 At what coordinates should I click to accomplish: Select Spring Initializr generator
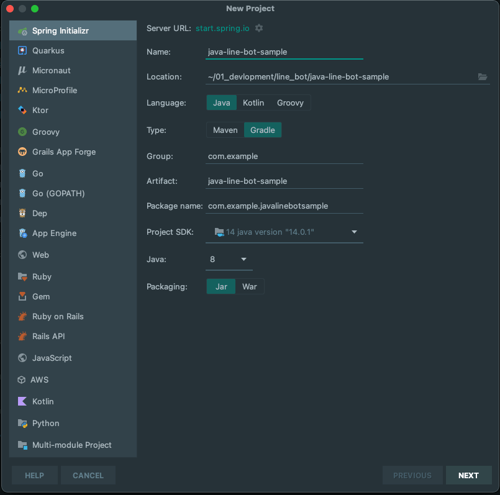(73, 31)
